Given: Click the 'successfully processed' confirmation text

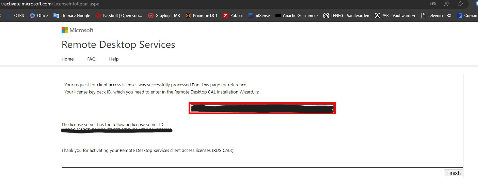Looking at the screenshot, I should point(156,85).
